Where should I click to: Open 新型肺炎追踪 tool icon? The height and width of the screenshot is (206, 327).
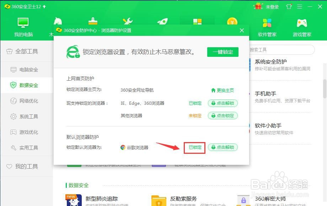[x=74, y=200]
